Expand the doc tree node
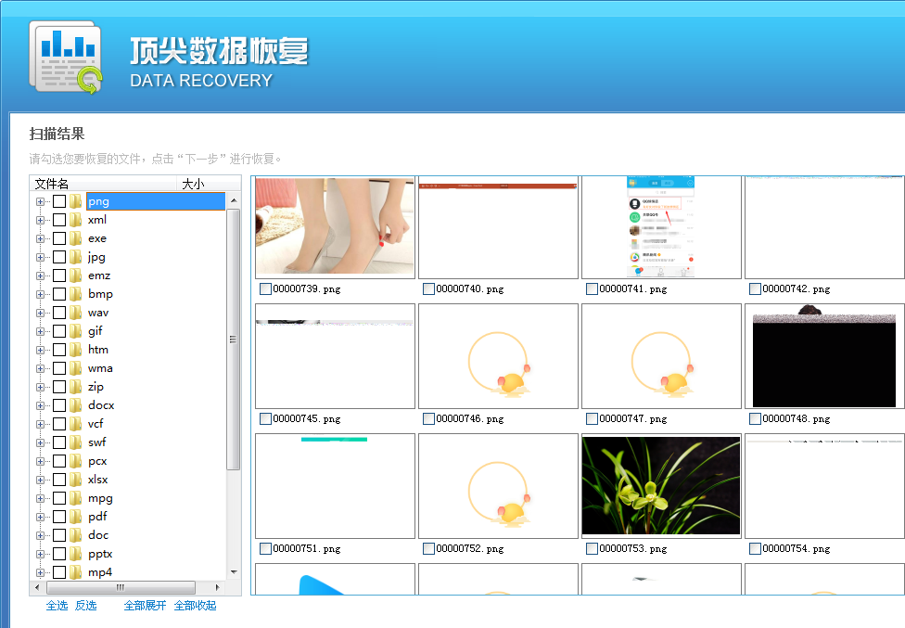Screen dimensions: 905x628 tap(40, 535)
